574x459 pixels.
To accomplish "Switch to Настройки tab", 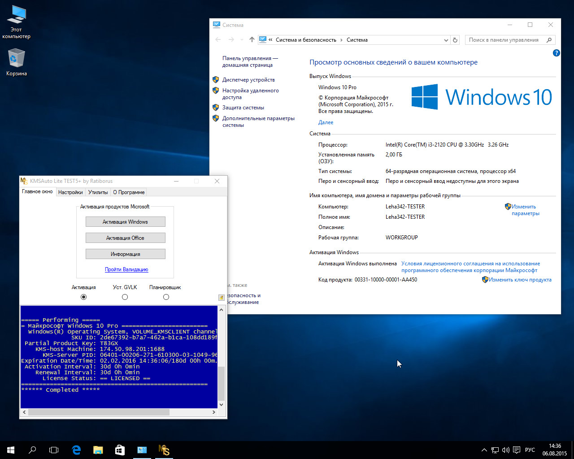I will [70, 192].
